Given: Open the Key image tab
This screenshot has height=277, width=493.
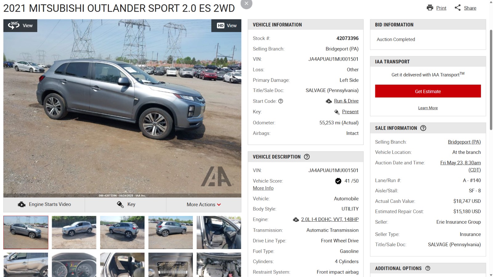Looking at the screenshot, I should point(126,205).
